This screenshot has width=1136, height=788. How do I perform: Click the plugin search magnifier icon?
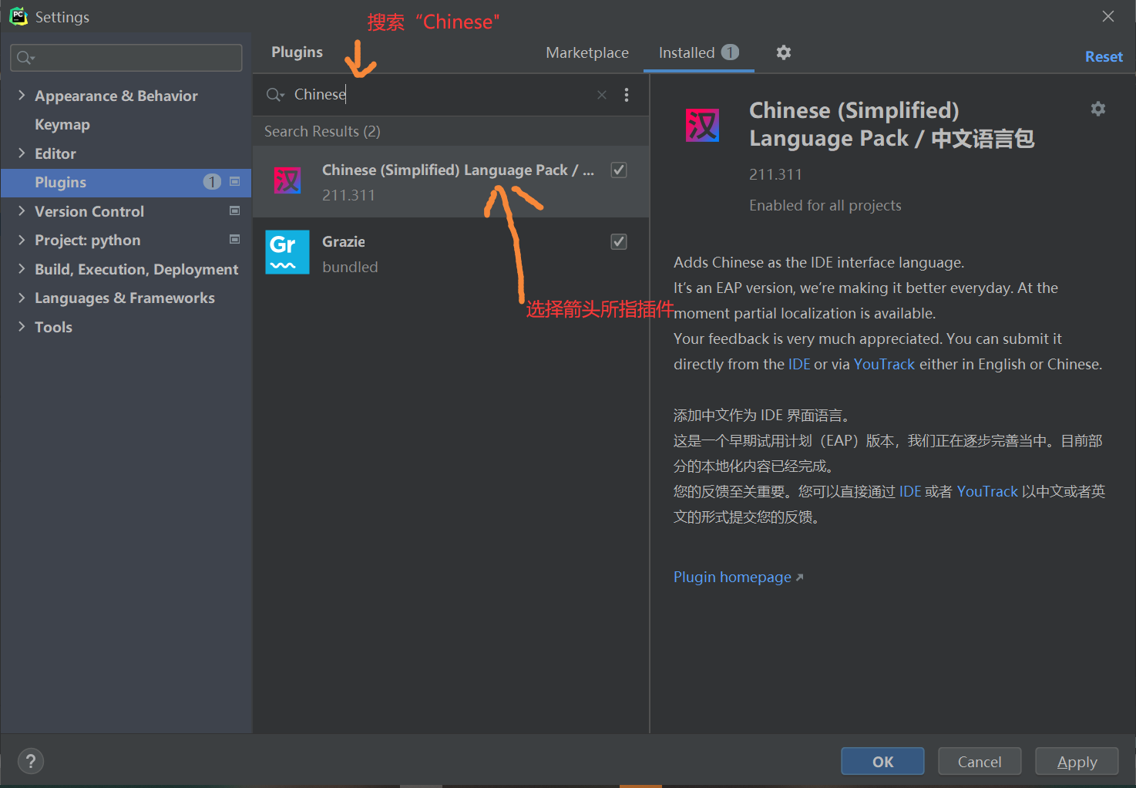275,95
